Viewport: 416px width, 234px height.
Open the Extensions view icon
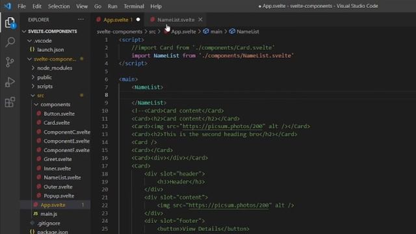[10, 102]
